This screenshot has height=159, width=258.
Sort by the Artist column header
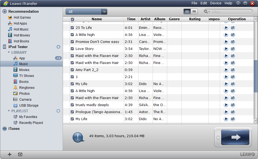[x=146, y=19]
